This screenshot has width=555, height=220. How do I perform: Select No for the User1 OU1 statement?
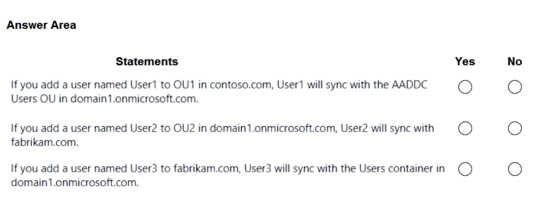pos(515,87)
